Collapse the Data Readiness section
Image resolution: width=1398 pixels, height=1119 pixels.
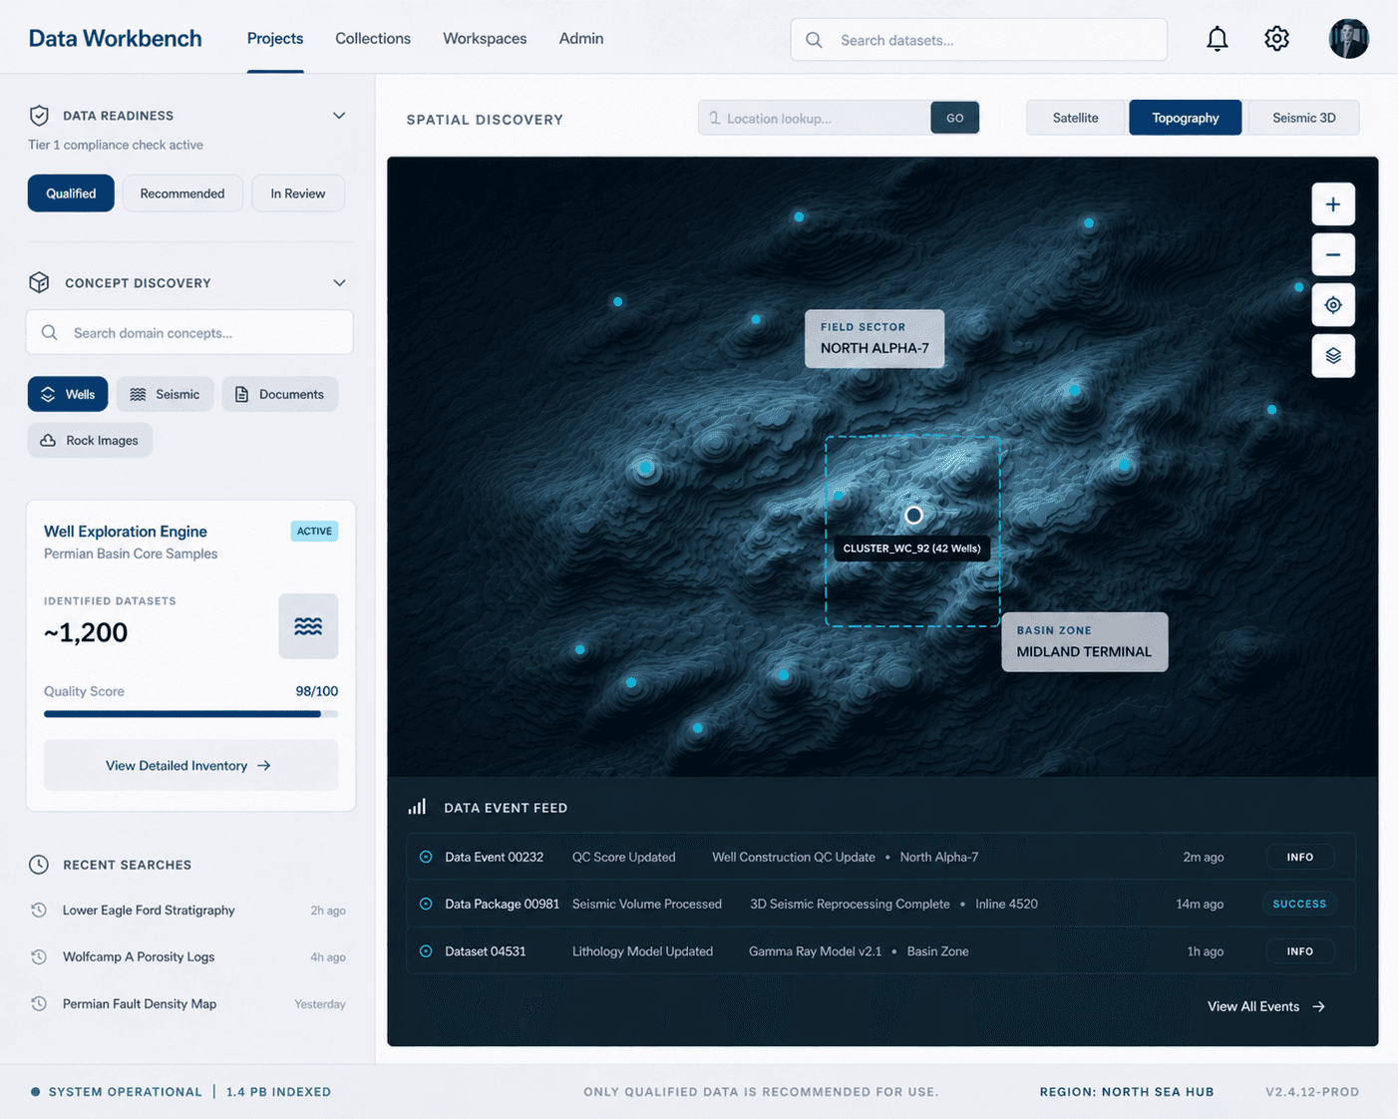(x=339, y=116)
